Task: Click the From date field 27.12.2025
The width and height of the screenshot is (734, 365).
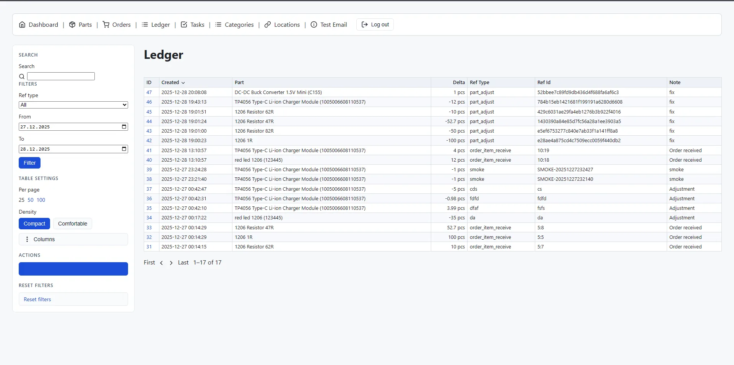Action: (73, 127)
